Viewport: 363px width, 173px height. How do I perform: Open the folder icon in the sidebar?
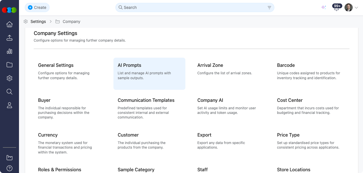[x=9, y=65]
